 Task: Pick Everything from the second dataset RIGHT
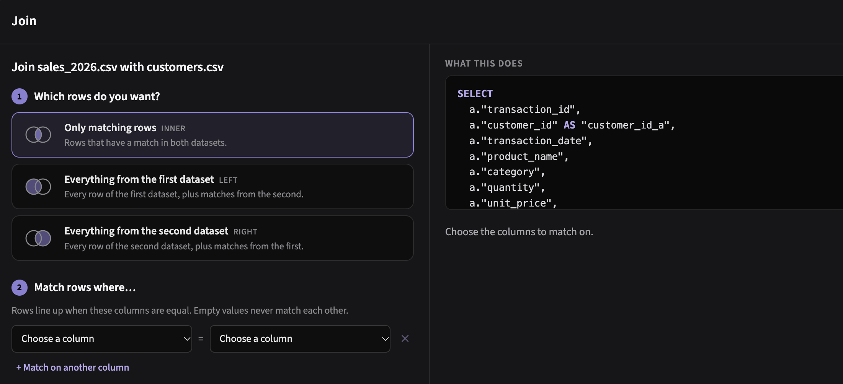tap(212, 238)
